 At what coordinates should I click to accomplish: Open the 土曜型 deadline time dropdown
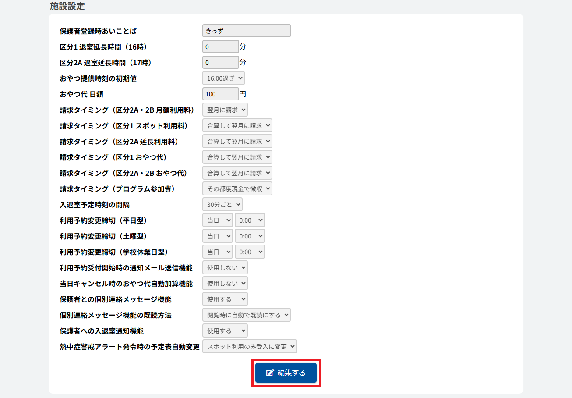click(250, 236)
